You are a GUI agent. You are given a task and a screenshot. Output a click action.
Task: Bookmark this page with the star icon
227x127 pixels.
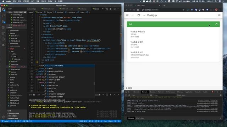tap(183, 10)
